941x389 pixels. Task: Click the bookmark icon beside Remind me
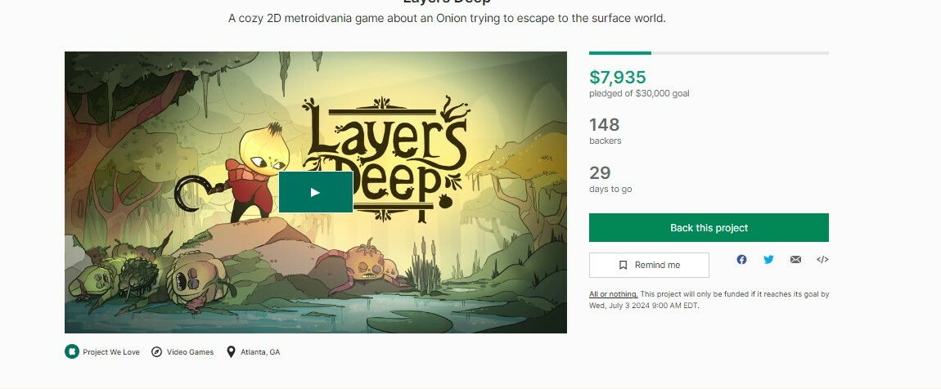pos(624,265)
